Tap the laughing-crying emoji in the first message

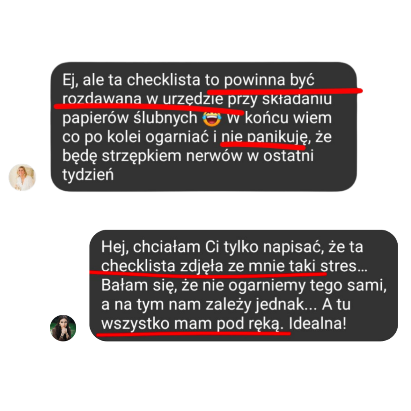[x=212, y=118]
